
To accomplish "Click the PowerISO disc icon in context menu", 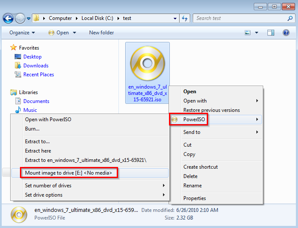I will [x=174, y=120].
